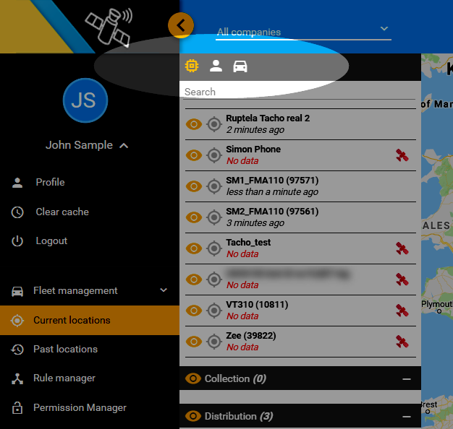Click the satellite icon for VT310 (10811)
The width and height of the screenshot is (453, 429).
point(402,311)
